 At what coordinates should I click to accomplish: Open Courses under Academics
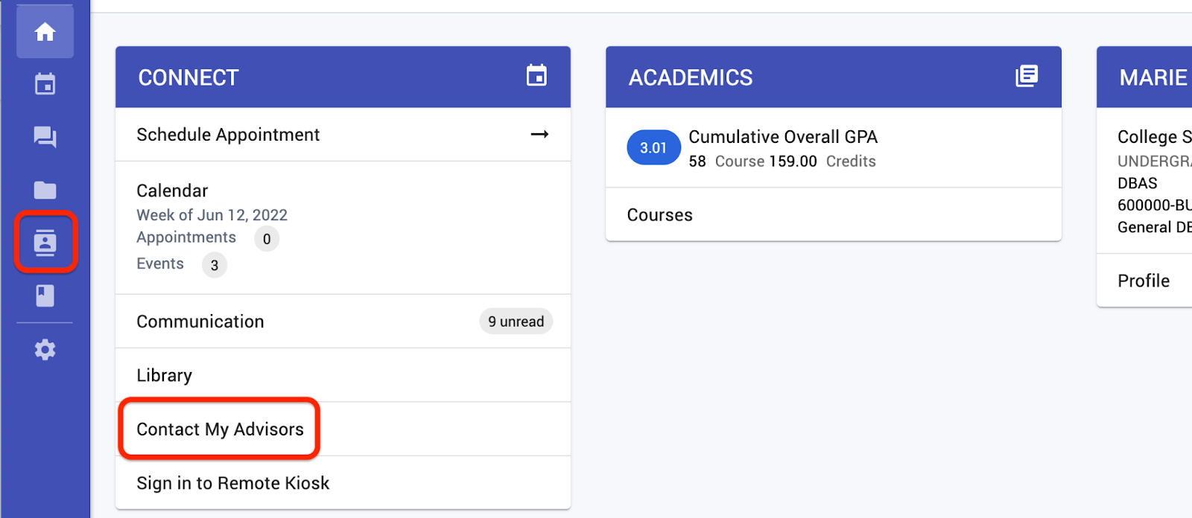pos(834,215)
